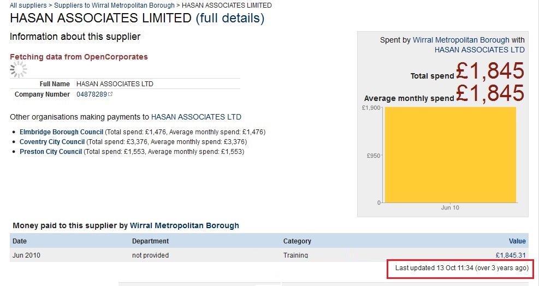Select Preston City Council link

(x=51, y=152)
